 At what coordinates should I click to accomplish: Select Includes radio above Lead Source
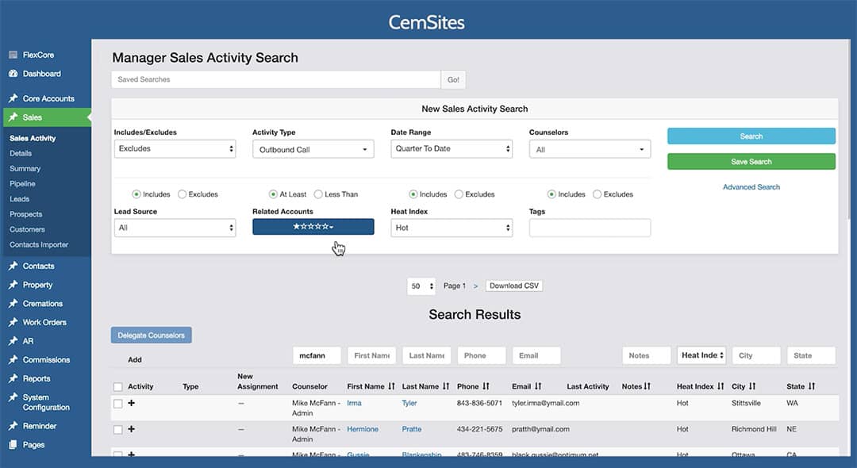[136, 194]
